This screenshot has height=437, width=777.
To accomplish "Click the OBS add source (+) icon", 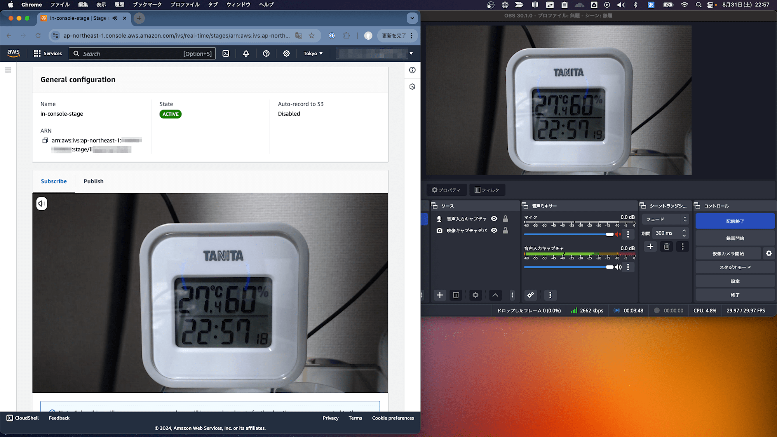I will [x=440, y=295].
